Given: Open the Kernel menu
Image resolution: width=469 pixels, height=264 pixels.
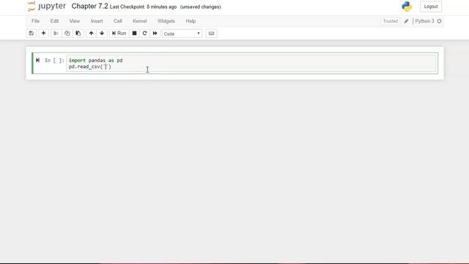Looking at the screenshot, I should coord(140,21).
